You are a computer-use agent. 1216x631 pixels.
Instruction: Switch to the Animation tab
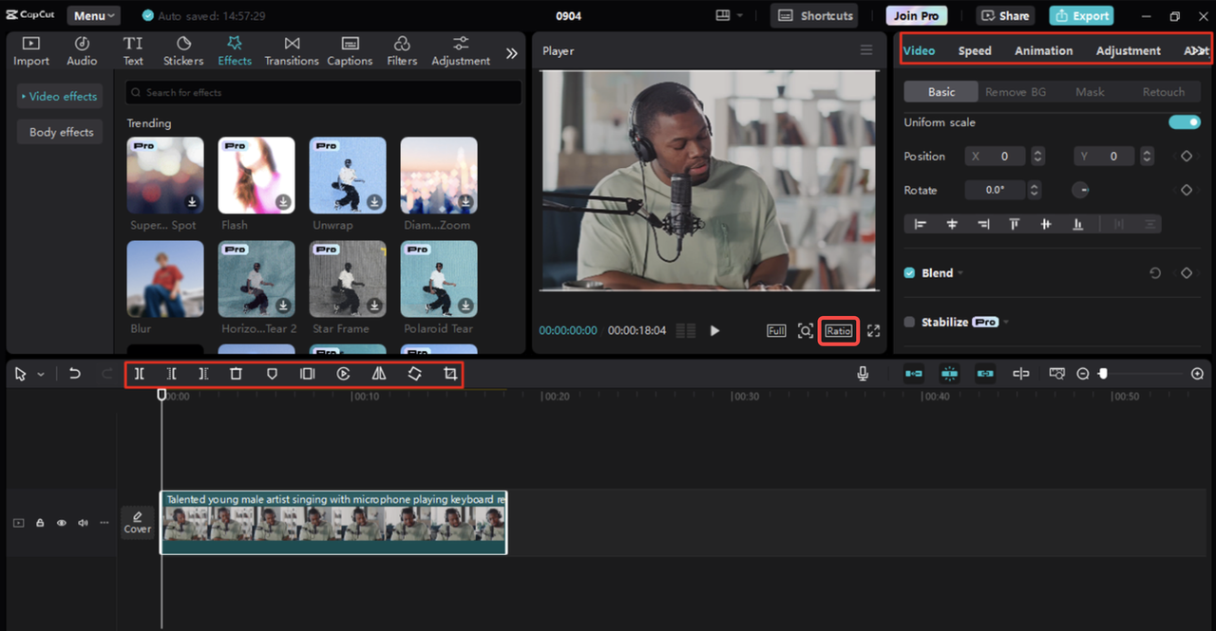pos(1043,50)
